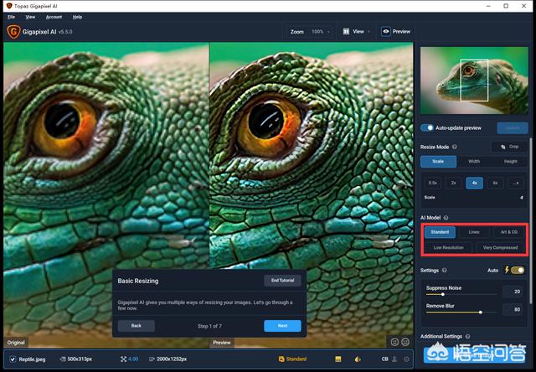Click the right panel vertical scrollbar
Screen dimensions: 536x372
530,220
